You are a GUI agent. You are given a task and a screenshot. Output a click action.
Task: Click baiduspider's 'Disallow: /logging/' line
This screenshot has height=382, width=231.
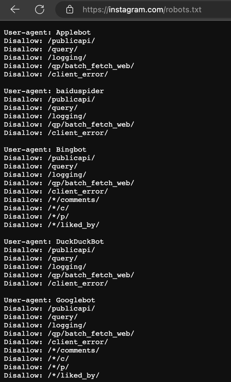click(x=45, y=116)
